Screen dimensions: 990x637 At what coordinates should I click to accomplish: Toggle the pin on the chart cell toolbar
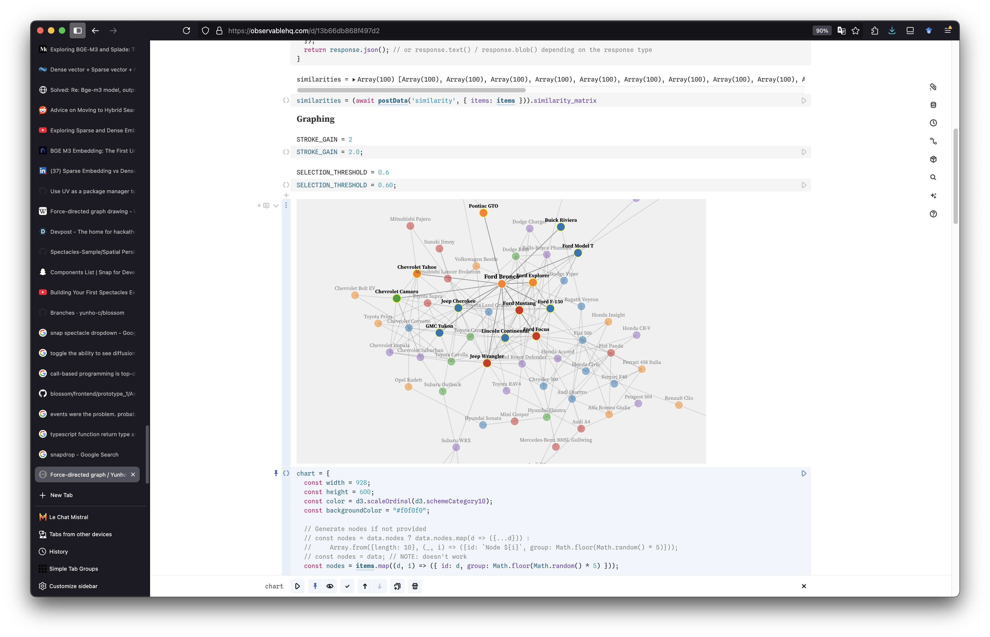click(x=315, y=586)
